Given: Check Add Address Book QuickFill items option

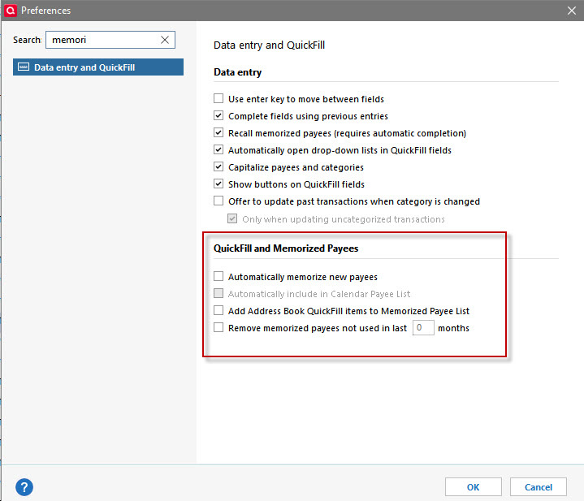Looking at the screenshot, I should pos(218,310).
